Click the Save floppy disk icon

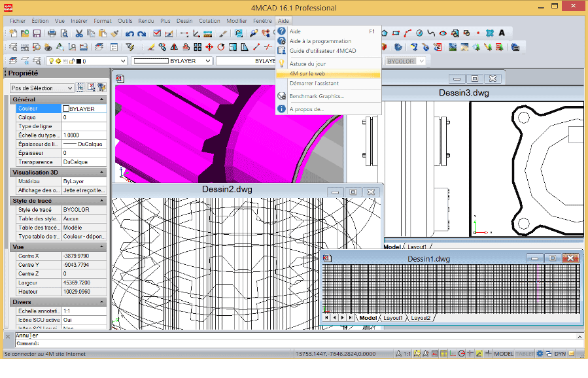(37, 33)
